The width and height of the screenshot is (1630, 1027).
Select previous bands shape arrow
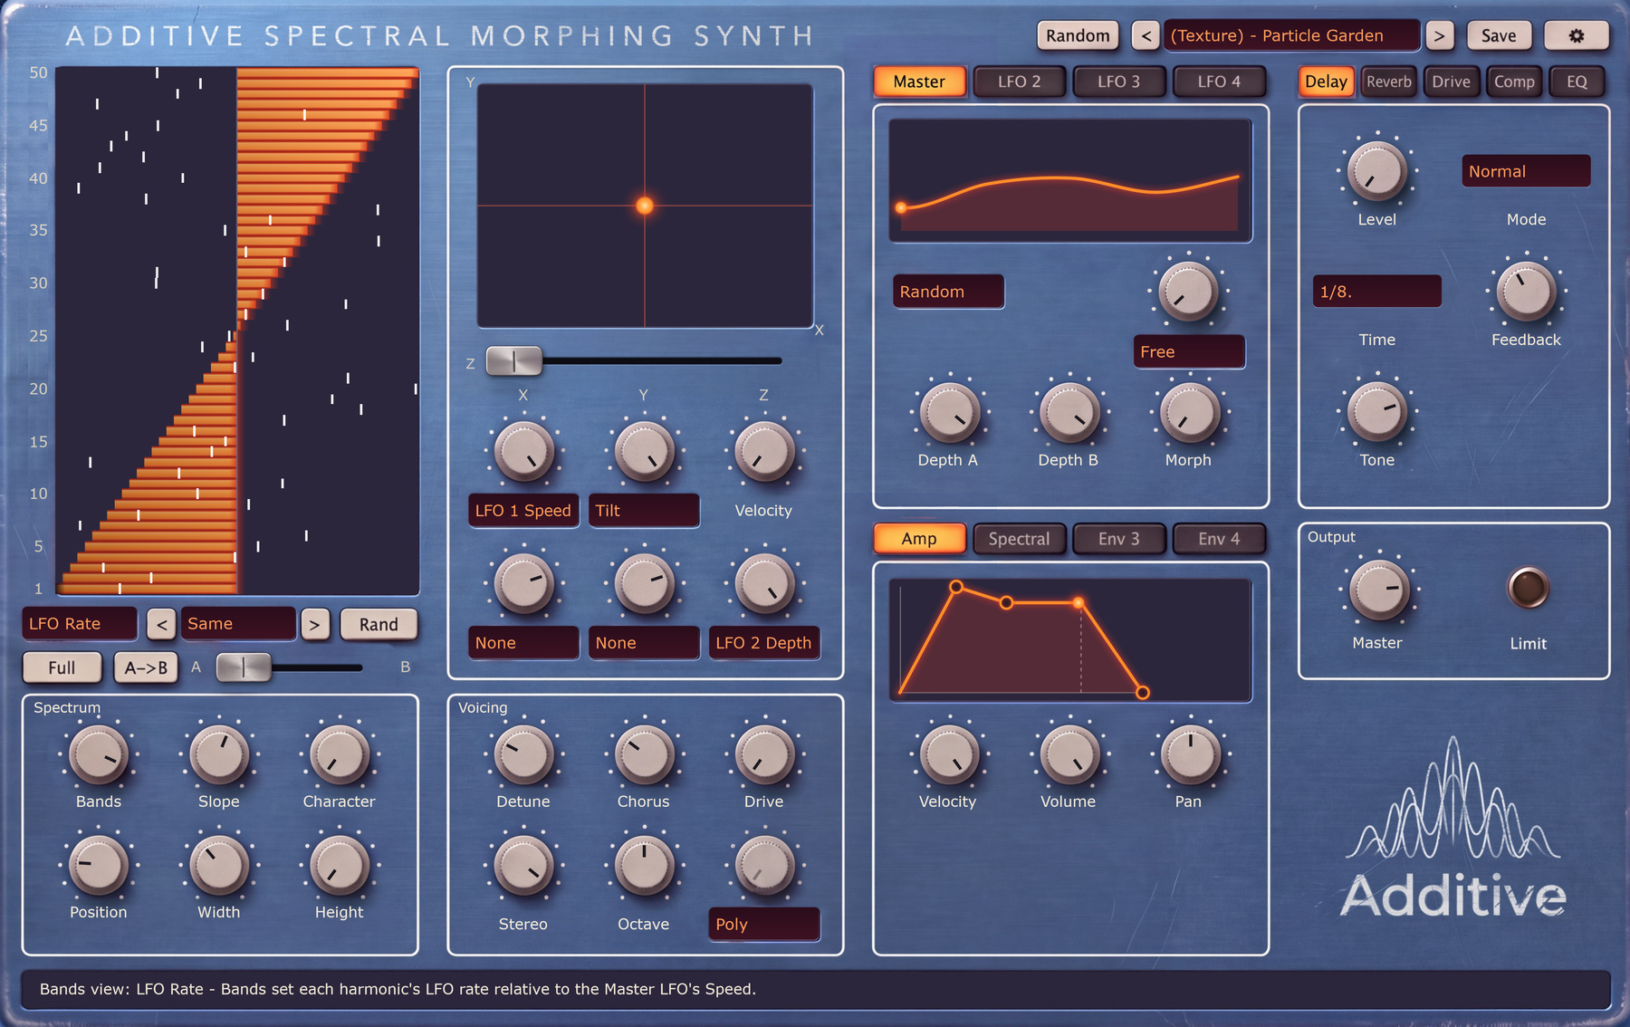point(161,624)
